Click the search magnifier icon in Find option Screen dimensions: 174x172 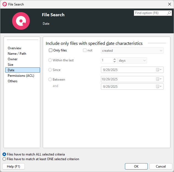tap(169, 13)
